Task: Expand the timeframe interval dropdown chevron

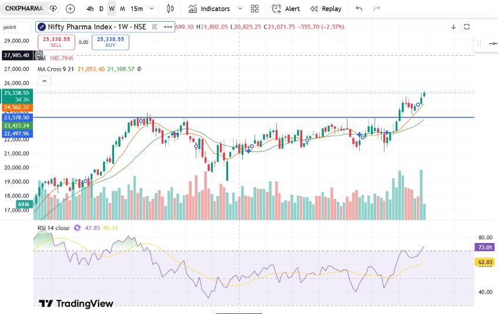Action: 152,9
